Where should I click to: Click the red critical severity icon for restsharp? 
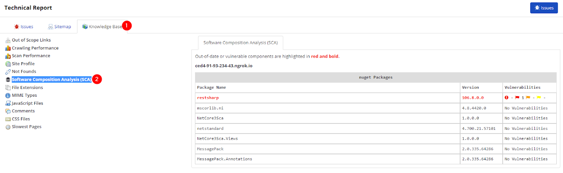507,98
